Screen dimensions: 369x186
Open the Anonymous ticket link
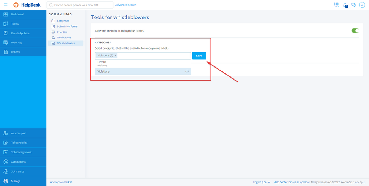[x=61, y=182]
